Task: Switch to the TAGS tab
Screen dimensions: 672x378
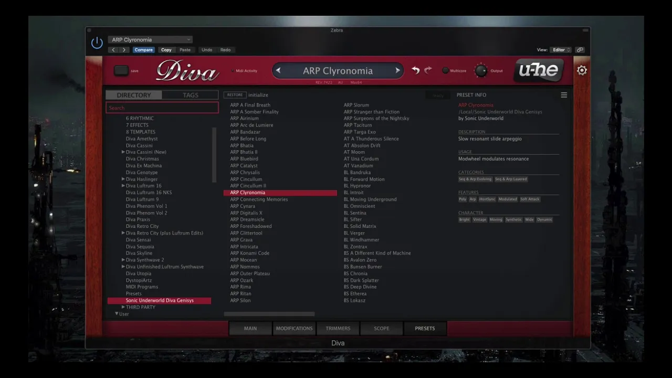Action: point(190,95)
